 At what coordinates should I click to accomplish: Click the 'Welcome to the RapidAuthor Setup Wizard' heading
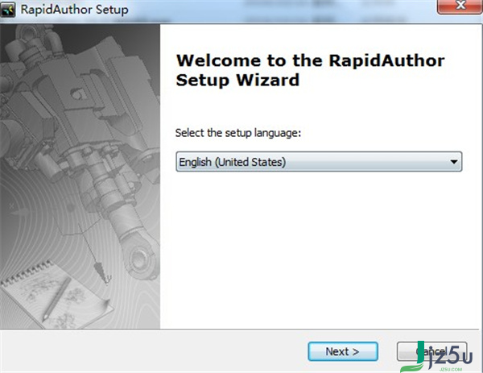click(x=310, y=70)
